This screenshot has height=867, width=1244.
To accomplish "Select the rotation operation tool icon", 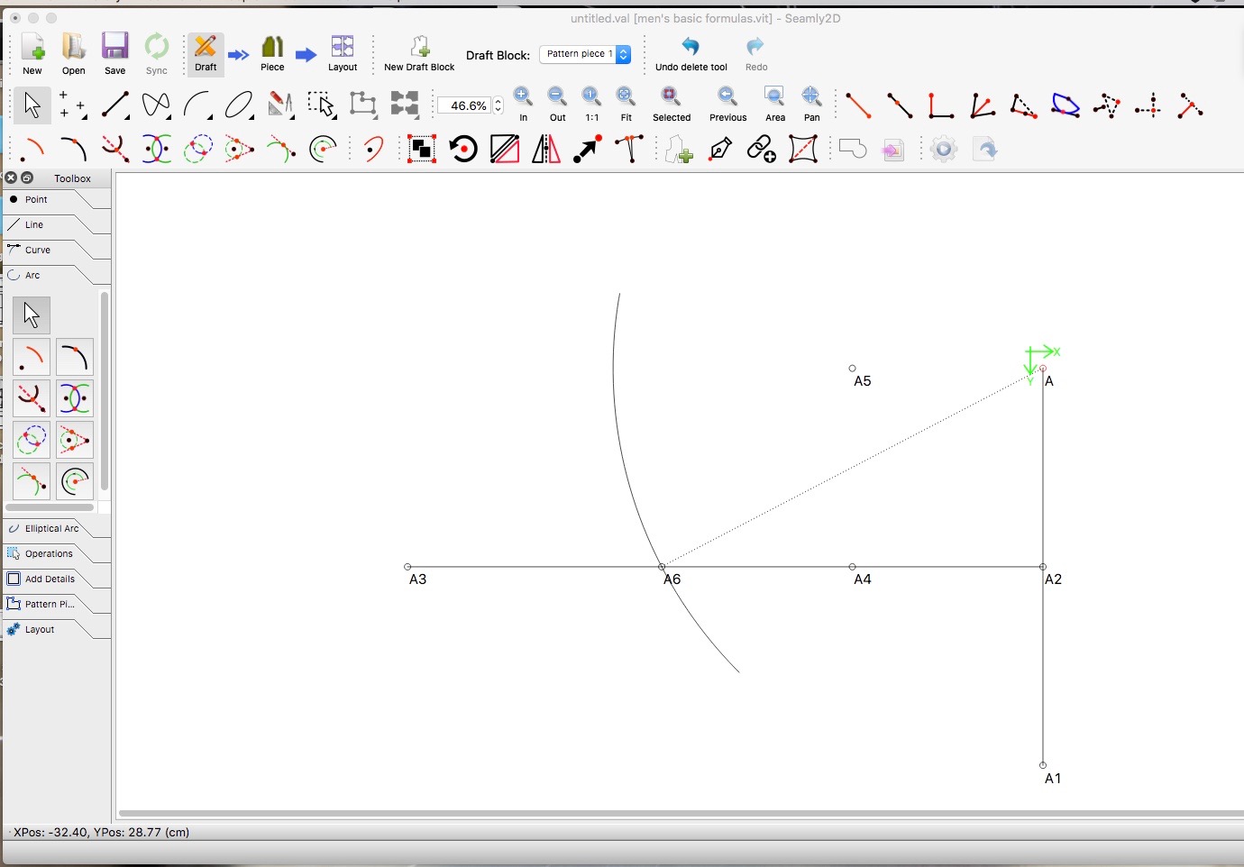I will (x=463, y=149).
